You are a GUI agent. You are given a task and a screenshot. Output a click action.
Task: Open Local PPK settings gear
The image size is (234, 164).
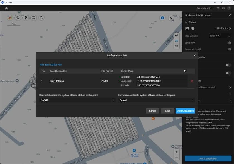pos(230,43)
